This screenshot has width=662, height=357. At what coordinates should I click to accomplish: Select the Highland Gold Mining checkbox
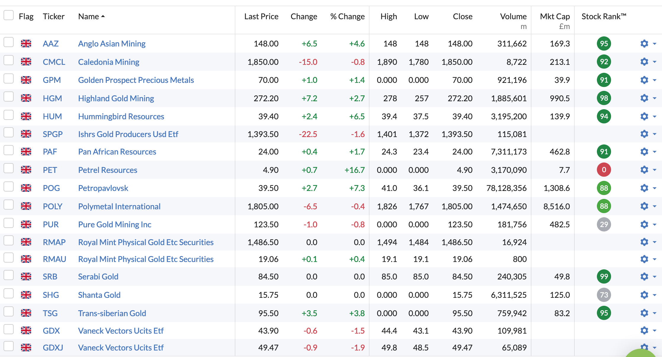[x=9, y=97]
